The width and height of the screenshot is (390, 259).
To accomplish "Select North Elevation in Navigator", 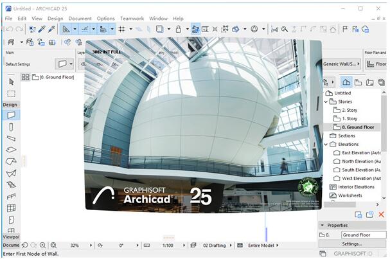I will click(x=357, y=161).
